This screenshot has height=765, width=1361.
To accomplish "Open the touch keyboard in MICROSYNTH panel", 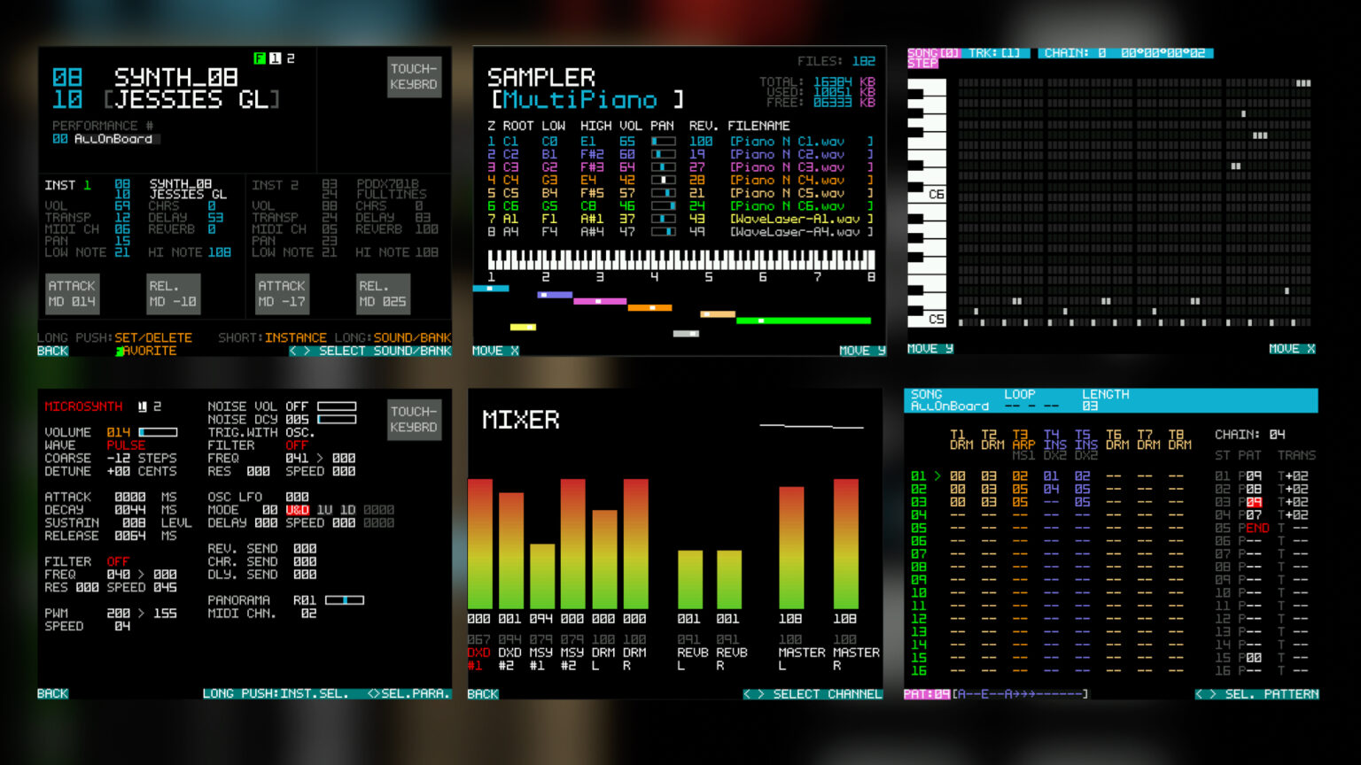I will click(x=414, y=419).
